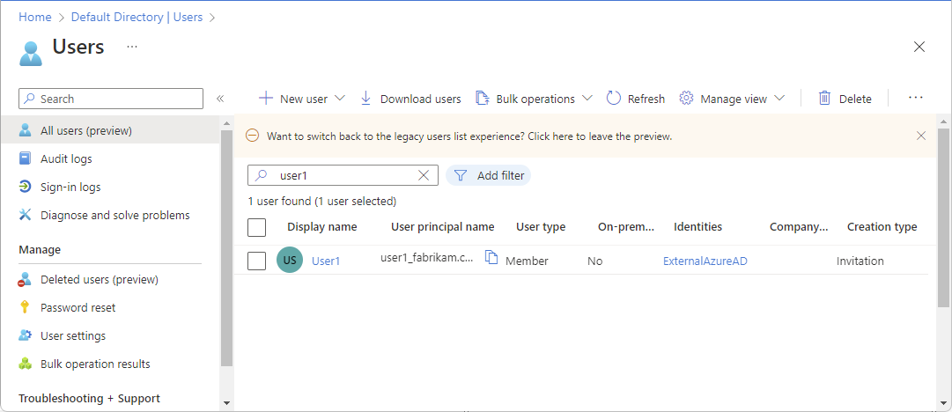
Task: Click user1_fabrikam principal name cell
Action: pyautogui.click(x=427, y=258)
